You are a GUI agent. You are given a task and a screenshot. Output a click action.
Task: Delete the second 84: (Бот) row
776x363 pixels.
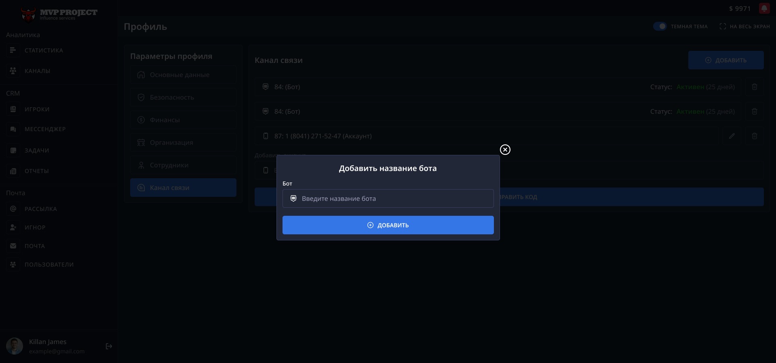tap(755, 111)
